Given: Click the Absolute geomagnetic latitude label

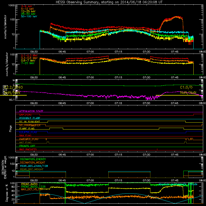Looking at the screenshot, I should (x=178, y=184).
